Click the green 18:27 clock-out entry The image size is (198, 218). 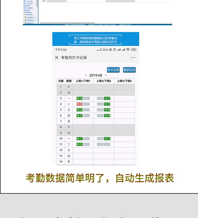tap(107, 98)
